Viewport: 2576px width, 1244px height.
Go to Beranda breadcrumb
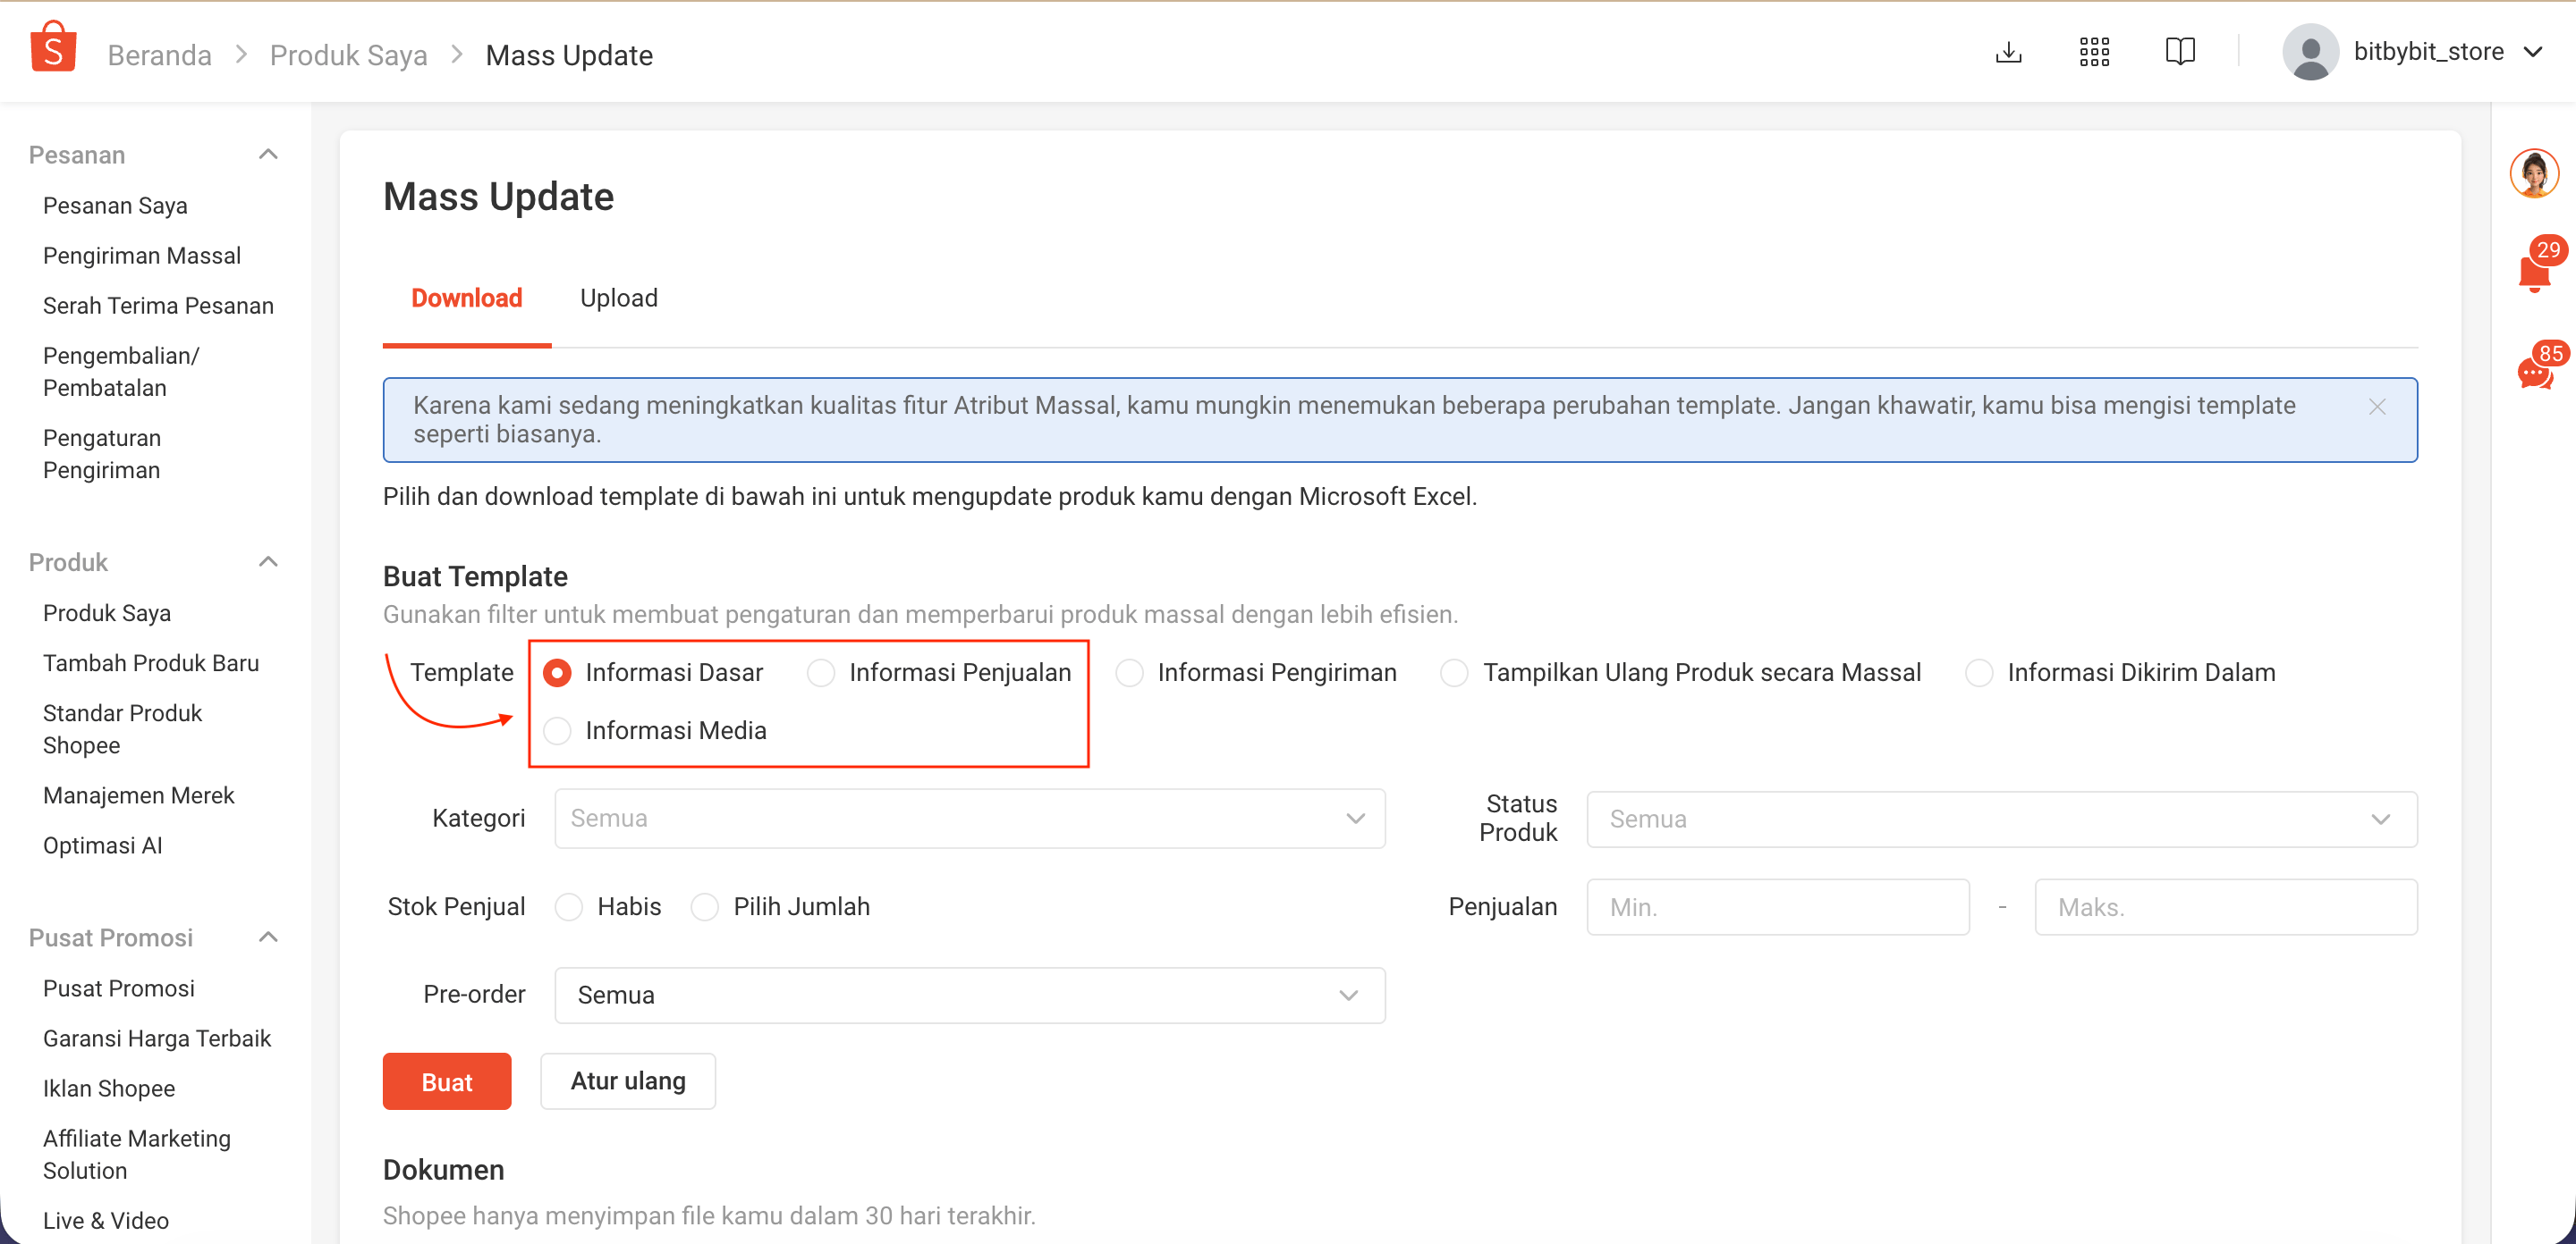[x=160, y=55]
